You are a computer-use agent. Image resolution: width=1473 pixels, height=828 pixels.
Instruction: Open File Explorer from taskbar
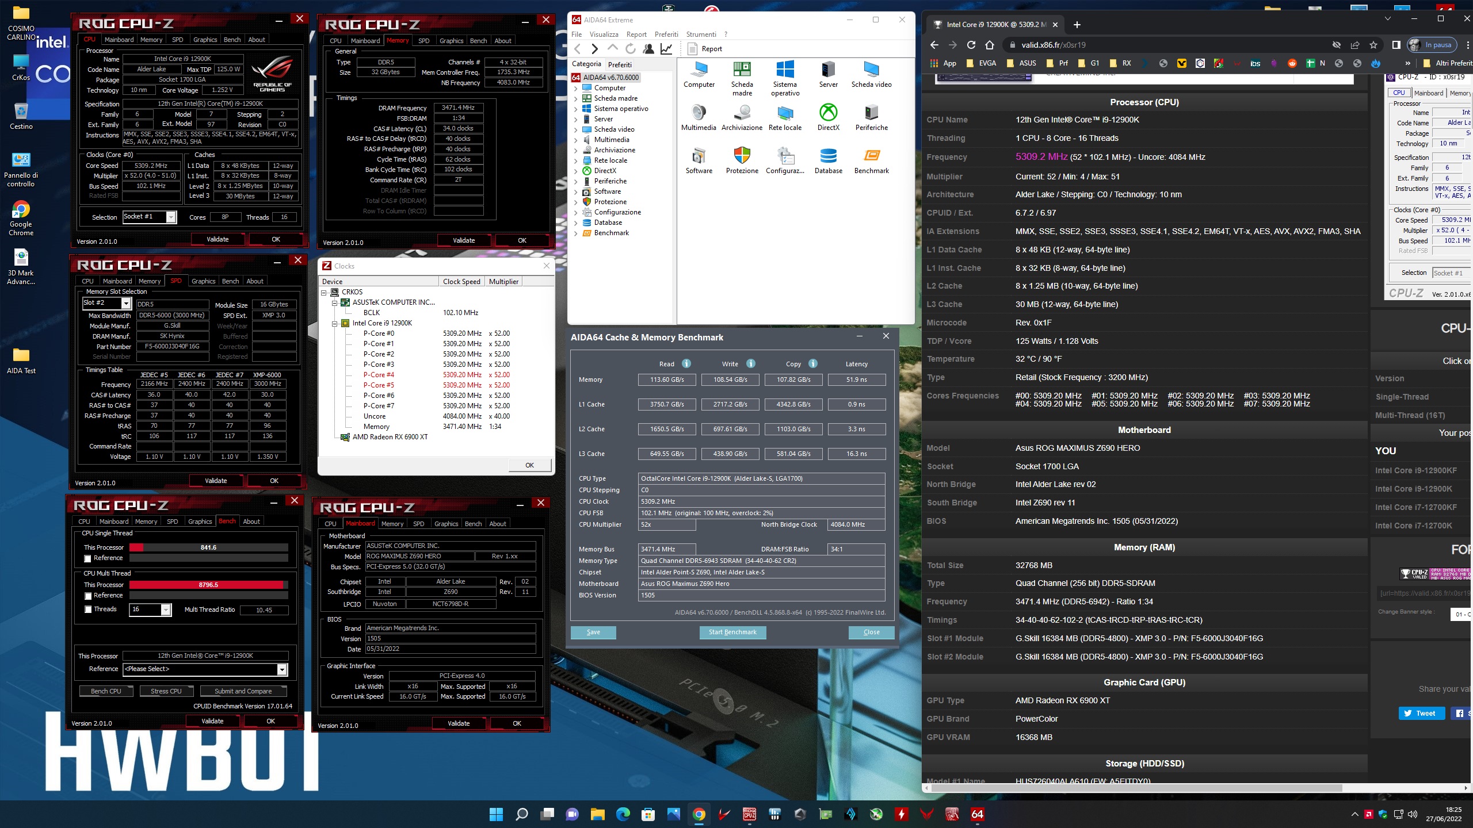point(597,814)
